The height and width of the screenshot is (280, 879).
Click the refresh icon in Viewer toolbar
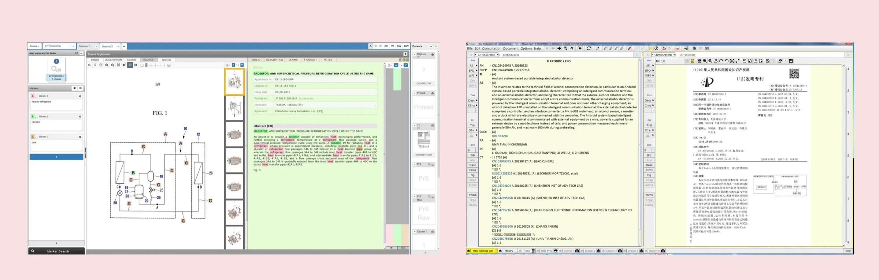pyautogui.click(x=589, y=48)
